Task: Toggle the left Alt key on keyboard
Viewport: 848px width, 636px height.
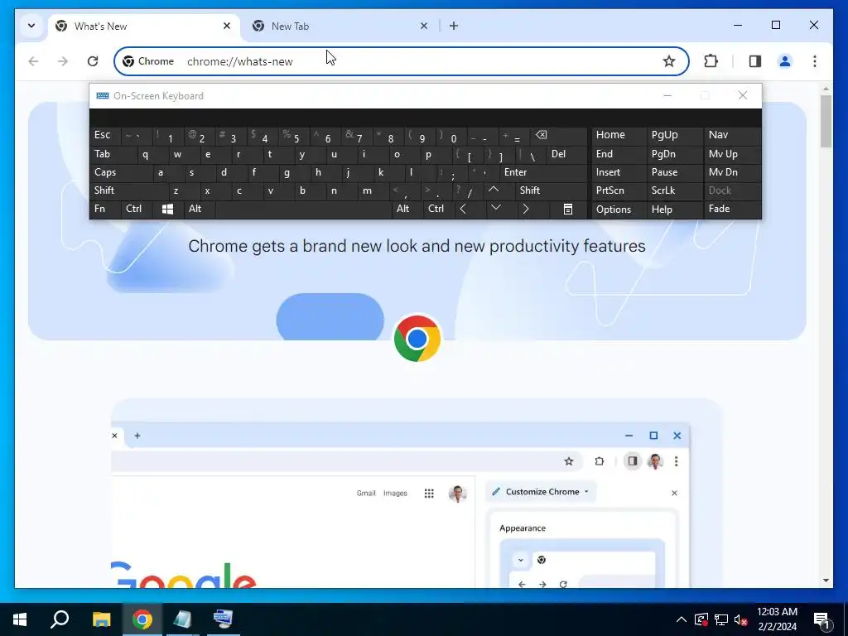Action: pyautogui.click(x=200, y=209)
